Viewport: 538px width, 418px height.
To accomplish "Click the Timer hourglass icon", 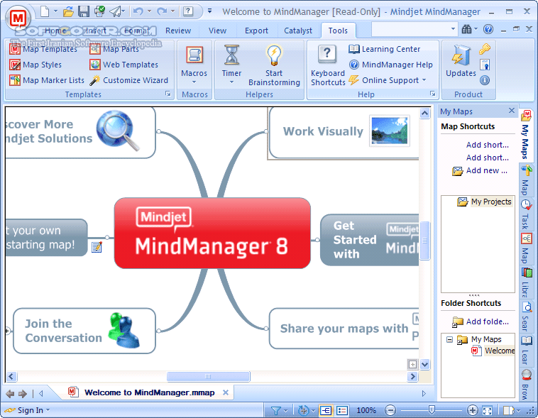I will point(231,55).
